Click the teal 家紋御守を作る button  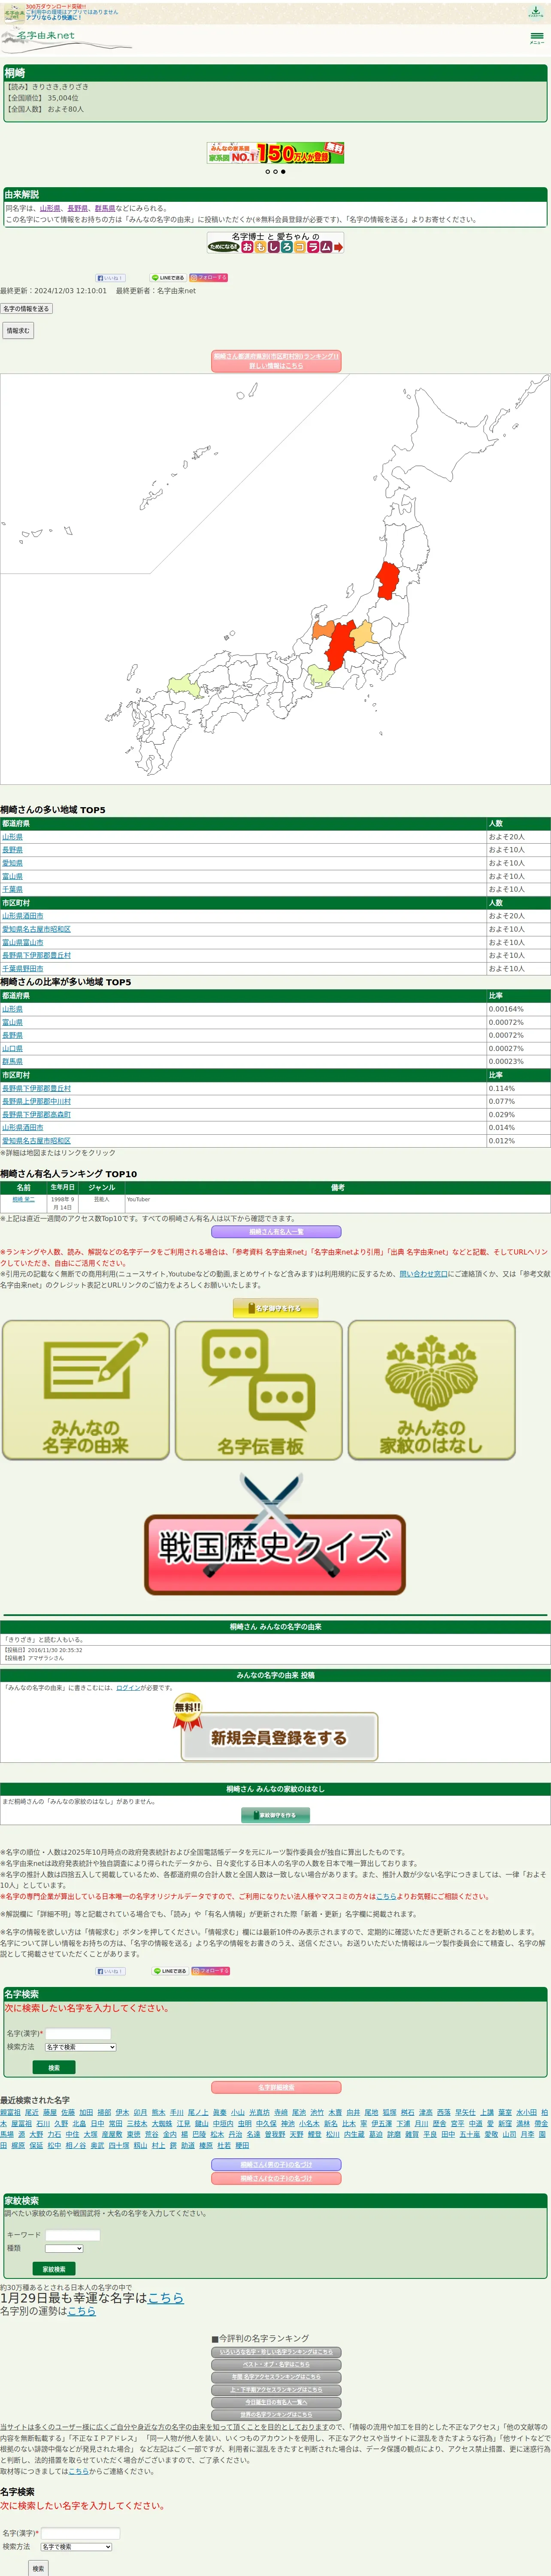[275, 1814]
